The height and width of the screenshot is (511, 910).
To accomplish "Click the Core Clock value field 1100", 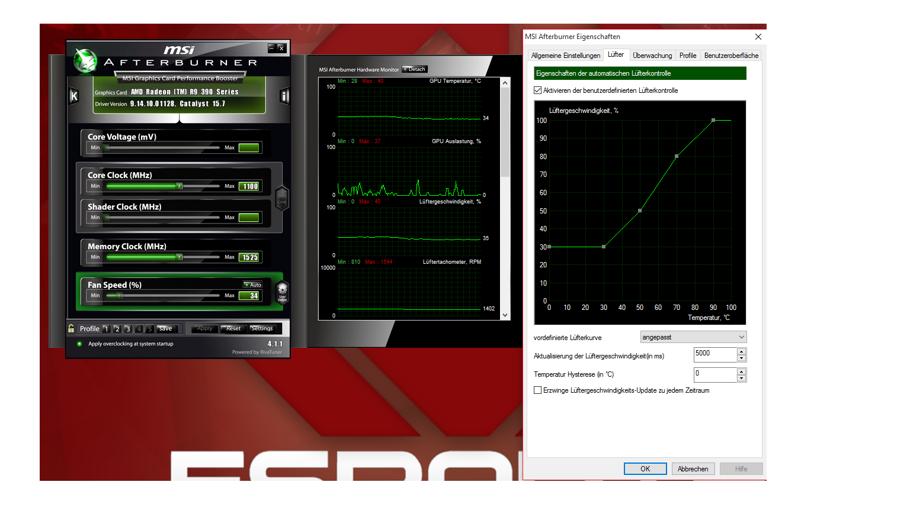I will [249, 186].
